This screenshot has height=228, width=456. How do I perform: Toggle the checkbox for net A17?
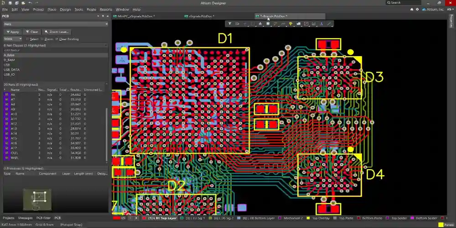pos(7,148)
